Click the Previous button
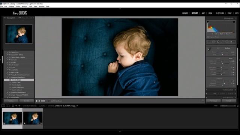The width and height of the screenshot is (240, 135). click(x=213, y=101)
